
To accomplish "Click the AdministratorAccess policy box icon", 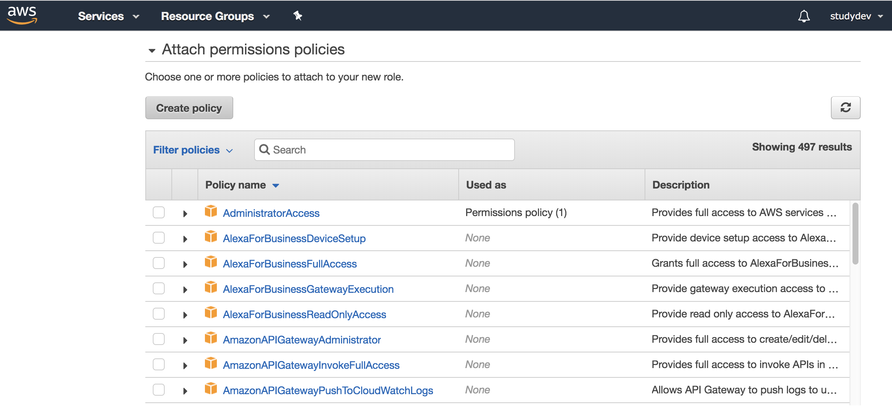I will coord(211,211).
